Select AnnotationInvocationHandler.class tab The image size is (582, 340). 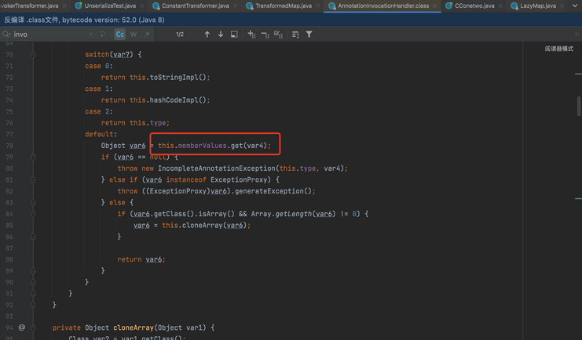(383, 5)
